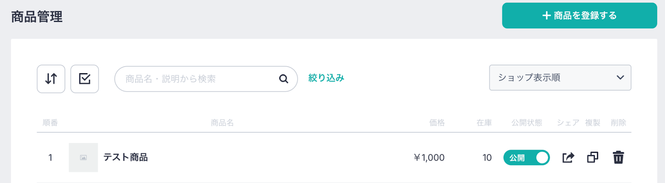The image size is (665, 183).
Task: Click the chevron arrow of sort dropdown
Action: click(620, 78)
